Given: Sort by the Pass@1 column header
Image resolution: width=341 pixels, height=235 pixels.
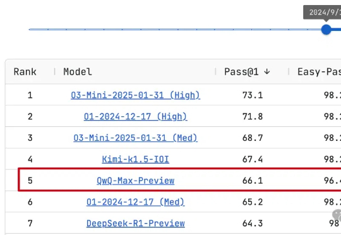Looking at the screenshot, I should coord(241,72).
